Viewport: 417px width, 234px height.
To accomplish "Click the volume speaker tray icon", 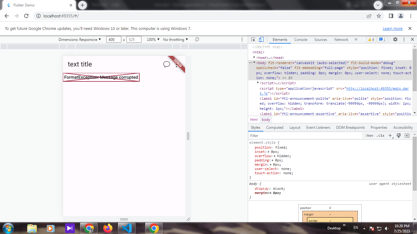I will (387, 228).
